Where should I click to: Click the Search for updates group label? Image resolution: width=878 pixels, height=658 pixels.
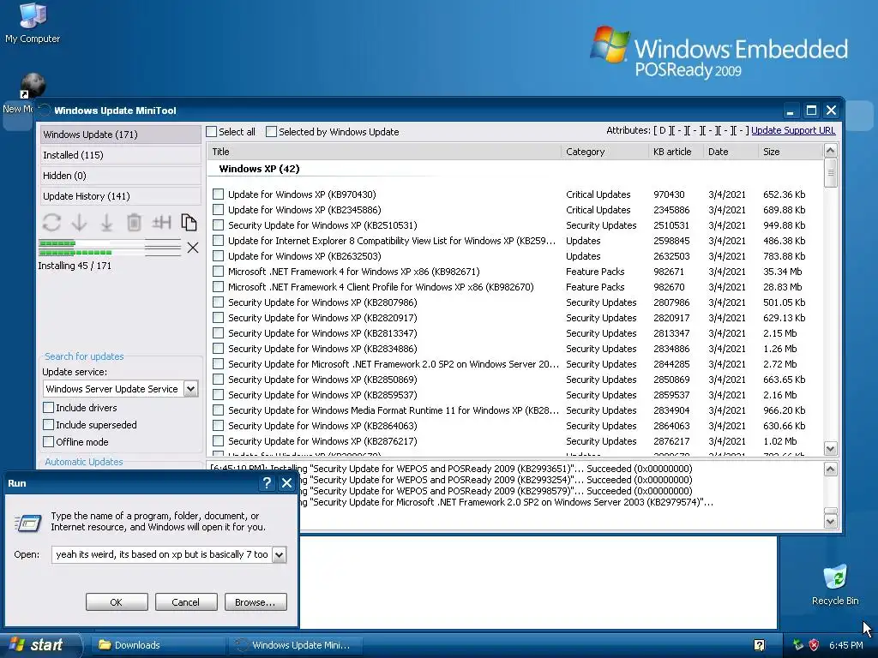point(84,356)
